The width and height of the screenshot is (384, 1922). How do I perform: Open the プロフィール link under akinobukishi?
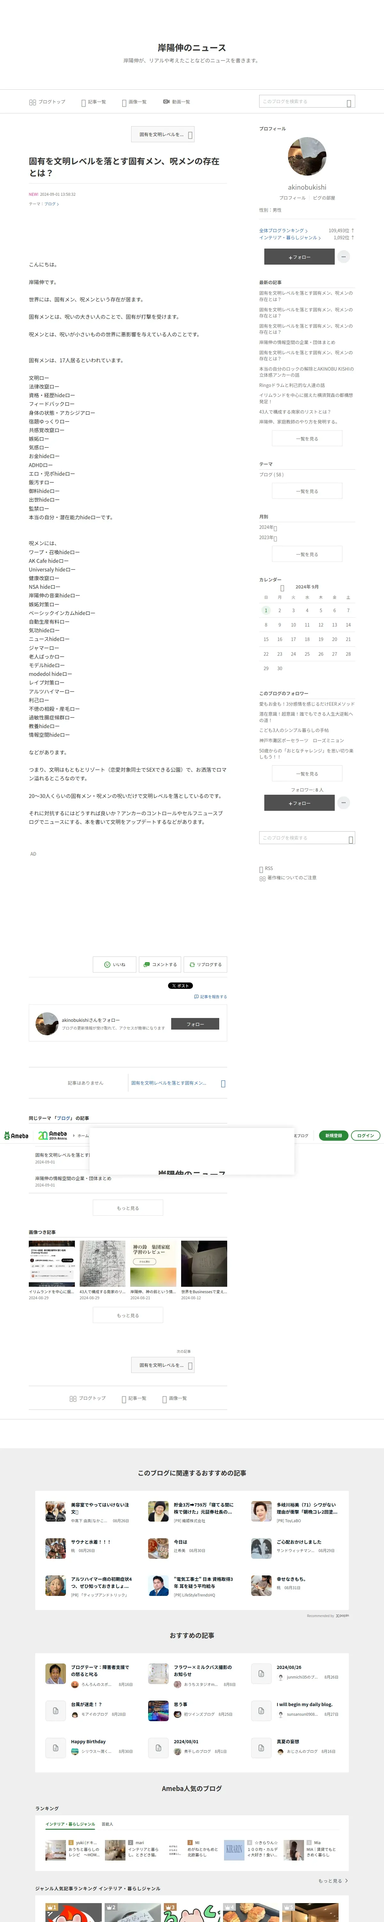292,198
